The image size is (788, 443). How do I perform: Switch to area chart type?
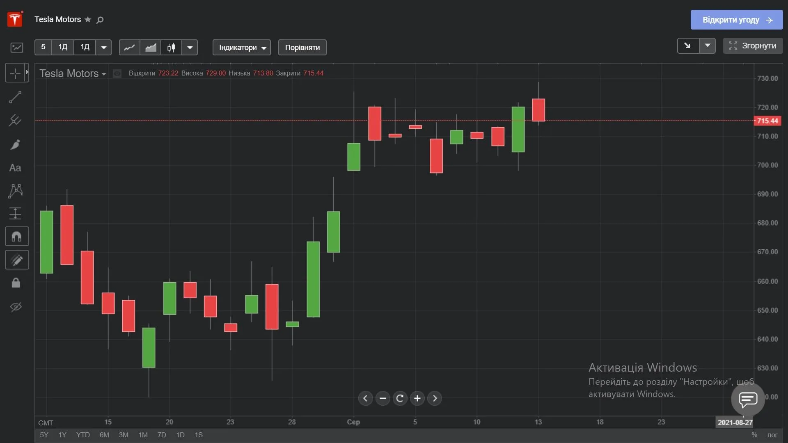click(x=151, y=48)
